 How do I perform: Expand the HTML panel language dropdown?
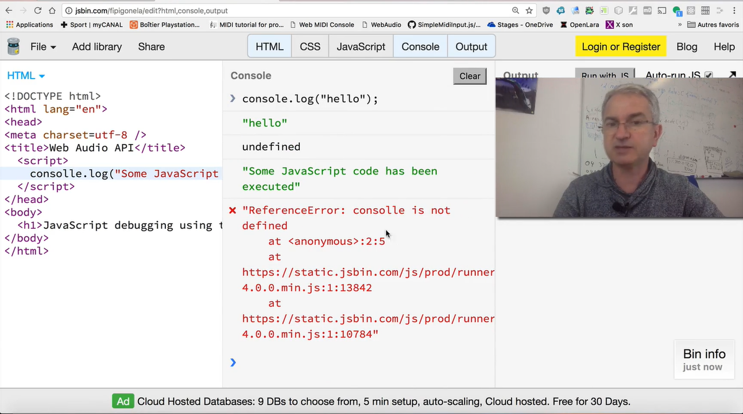tap(26, 76)
